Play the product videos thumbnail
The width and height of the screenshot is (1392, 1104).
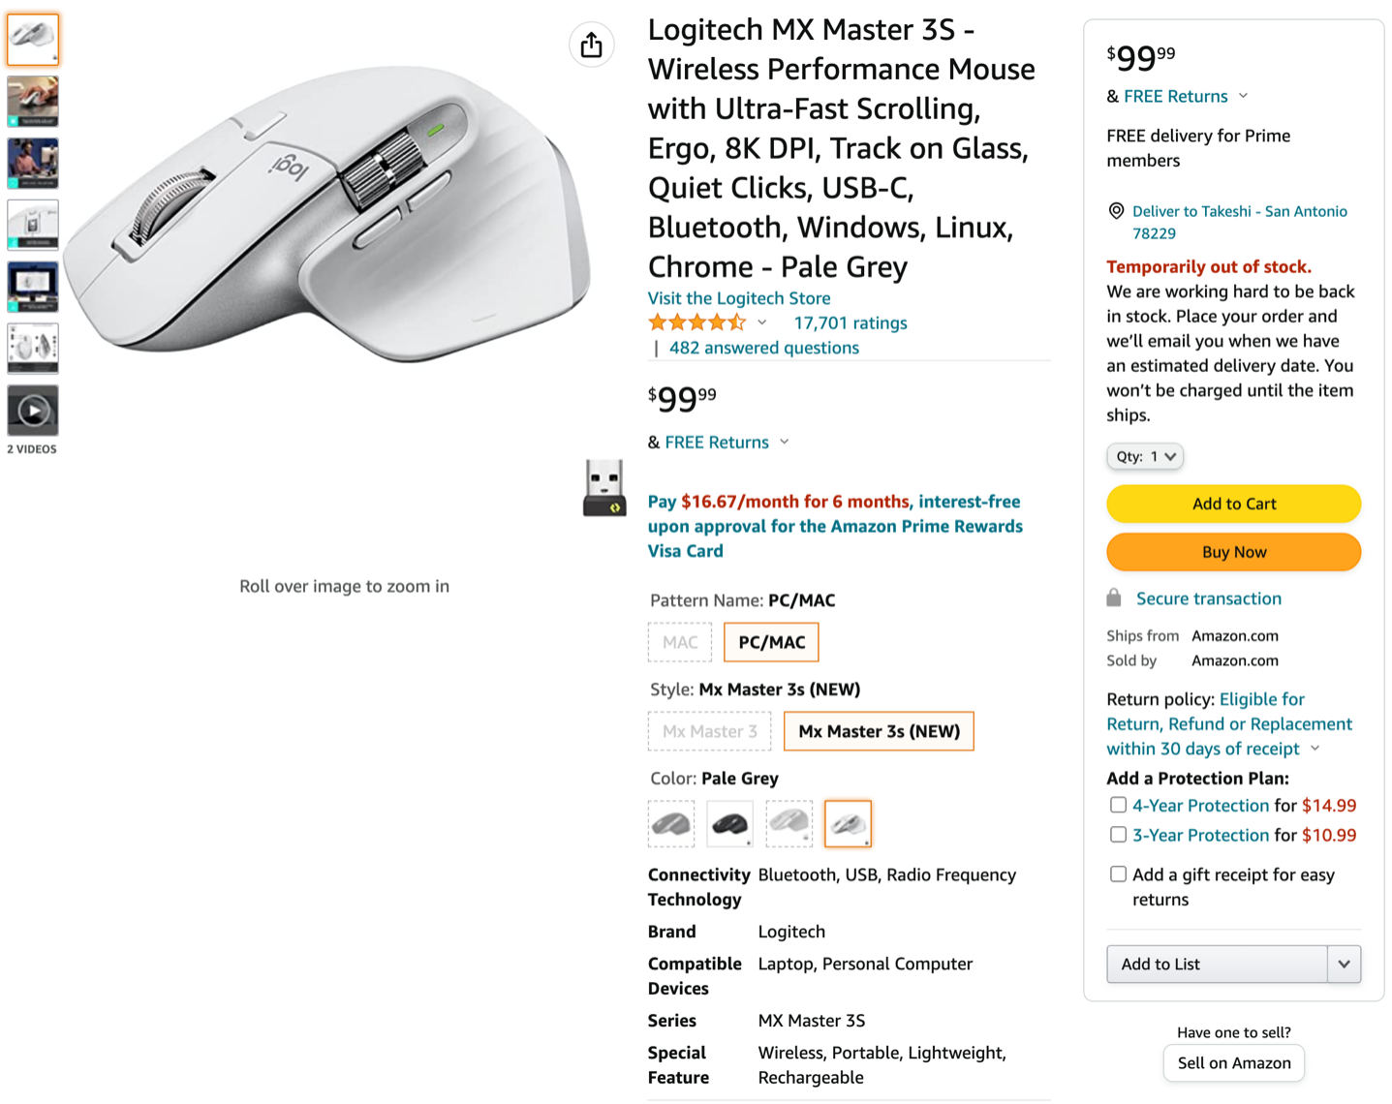tap(33, 411)
